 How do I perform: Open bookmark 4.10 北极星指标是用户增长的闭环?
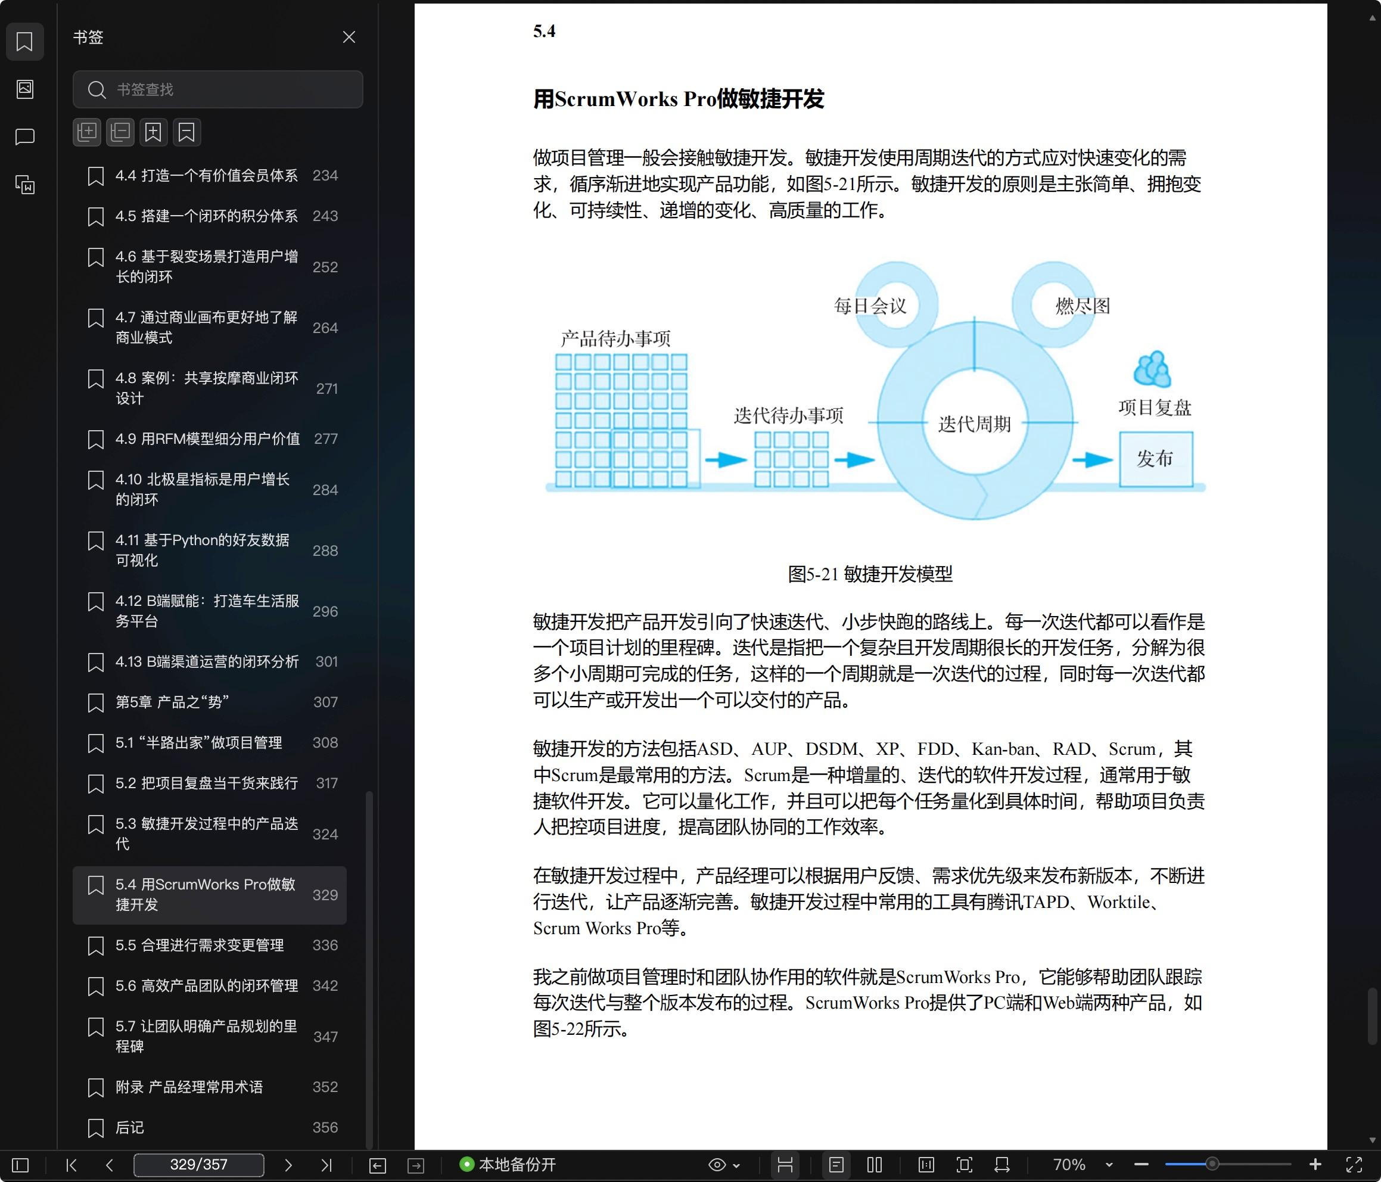click(210, 489)
